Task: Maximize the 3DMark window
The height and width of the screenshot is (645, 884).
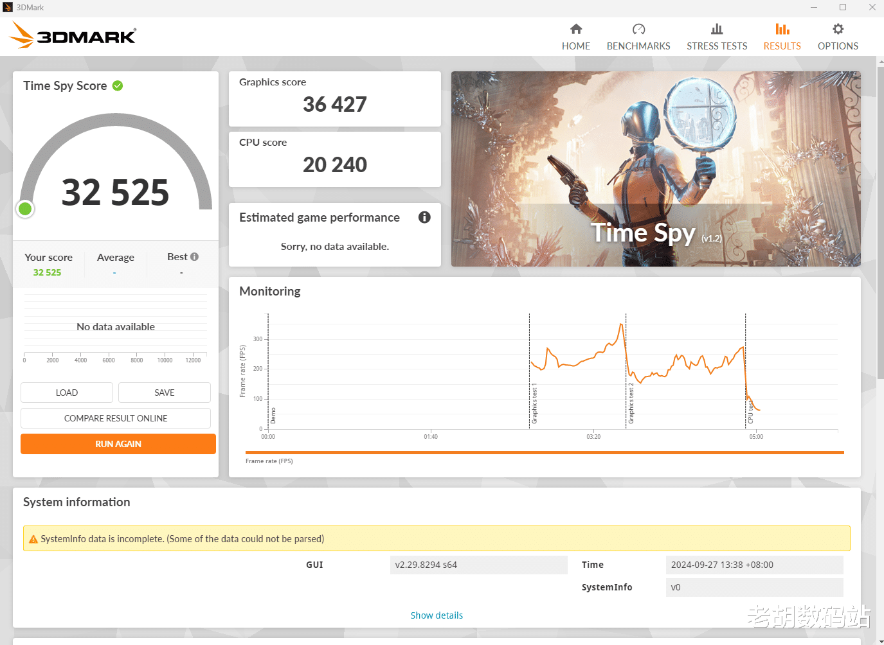Action: click(843, 8)
